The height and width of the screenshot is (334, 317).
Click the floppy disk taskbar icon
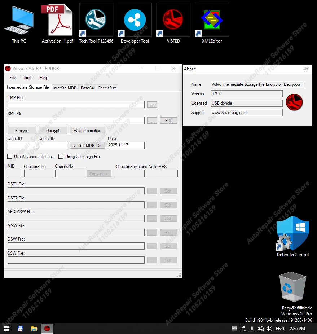(x=20, y=329)
